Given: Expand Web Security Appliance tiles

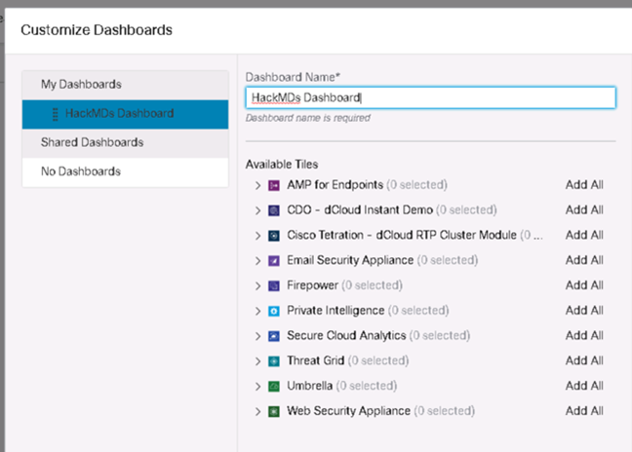Looking at the screenshot, I should [257, 411].
